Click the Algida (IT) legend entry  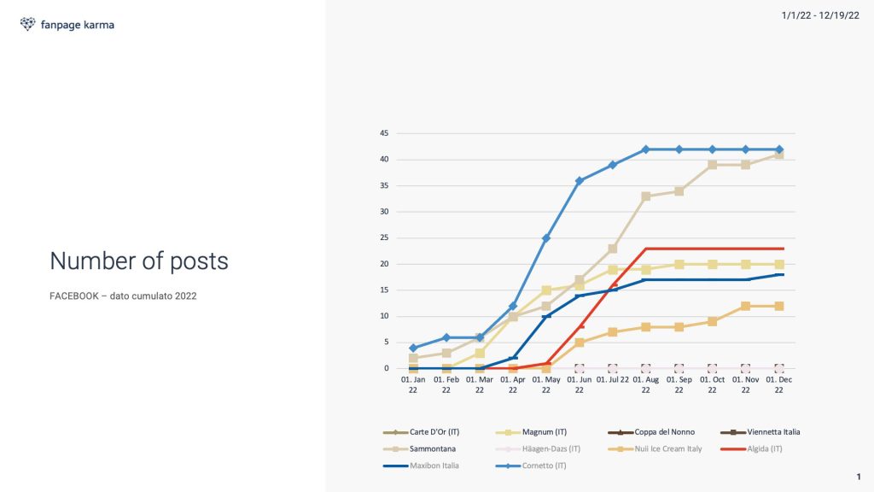pyautogui.click(x=751, y=448)
